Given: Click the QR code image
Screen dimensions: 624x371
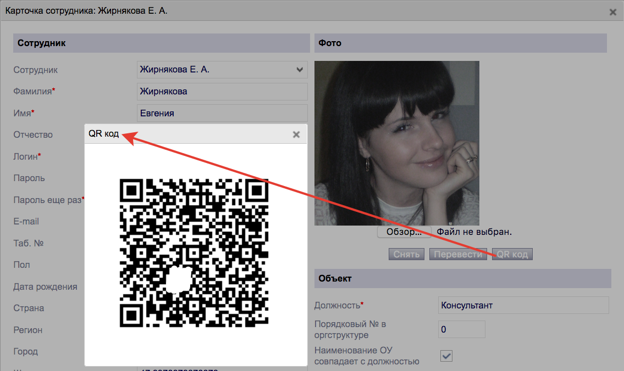Looking at the screenshot, I should 194,253.
